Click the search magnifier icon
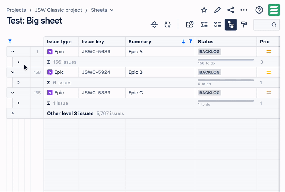This screenshot has height=192, width=285. click(x=274, y=25)
